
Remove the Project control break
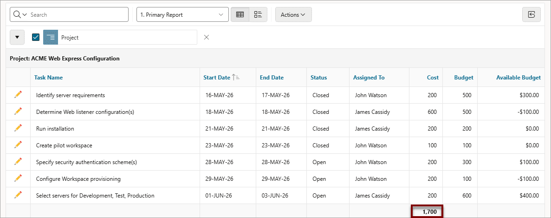click(207, 37)
